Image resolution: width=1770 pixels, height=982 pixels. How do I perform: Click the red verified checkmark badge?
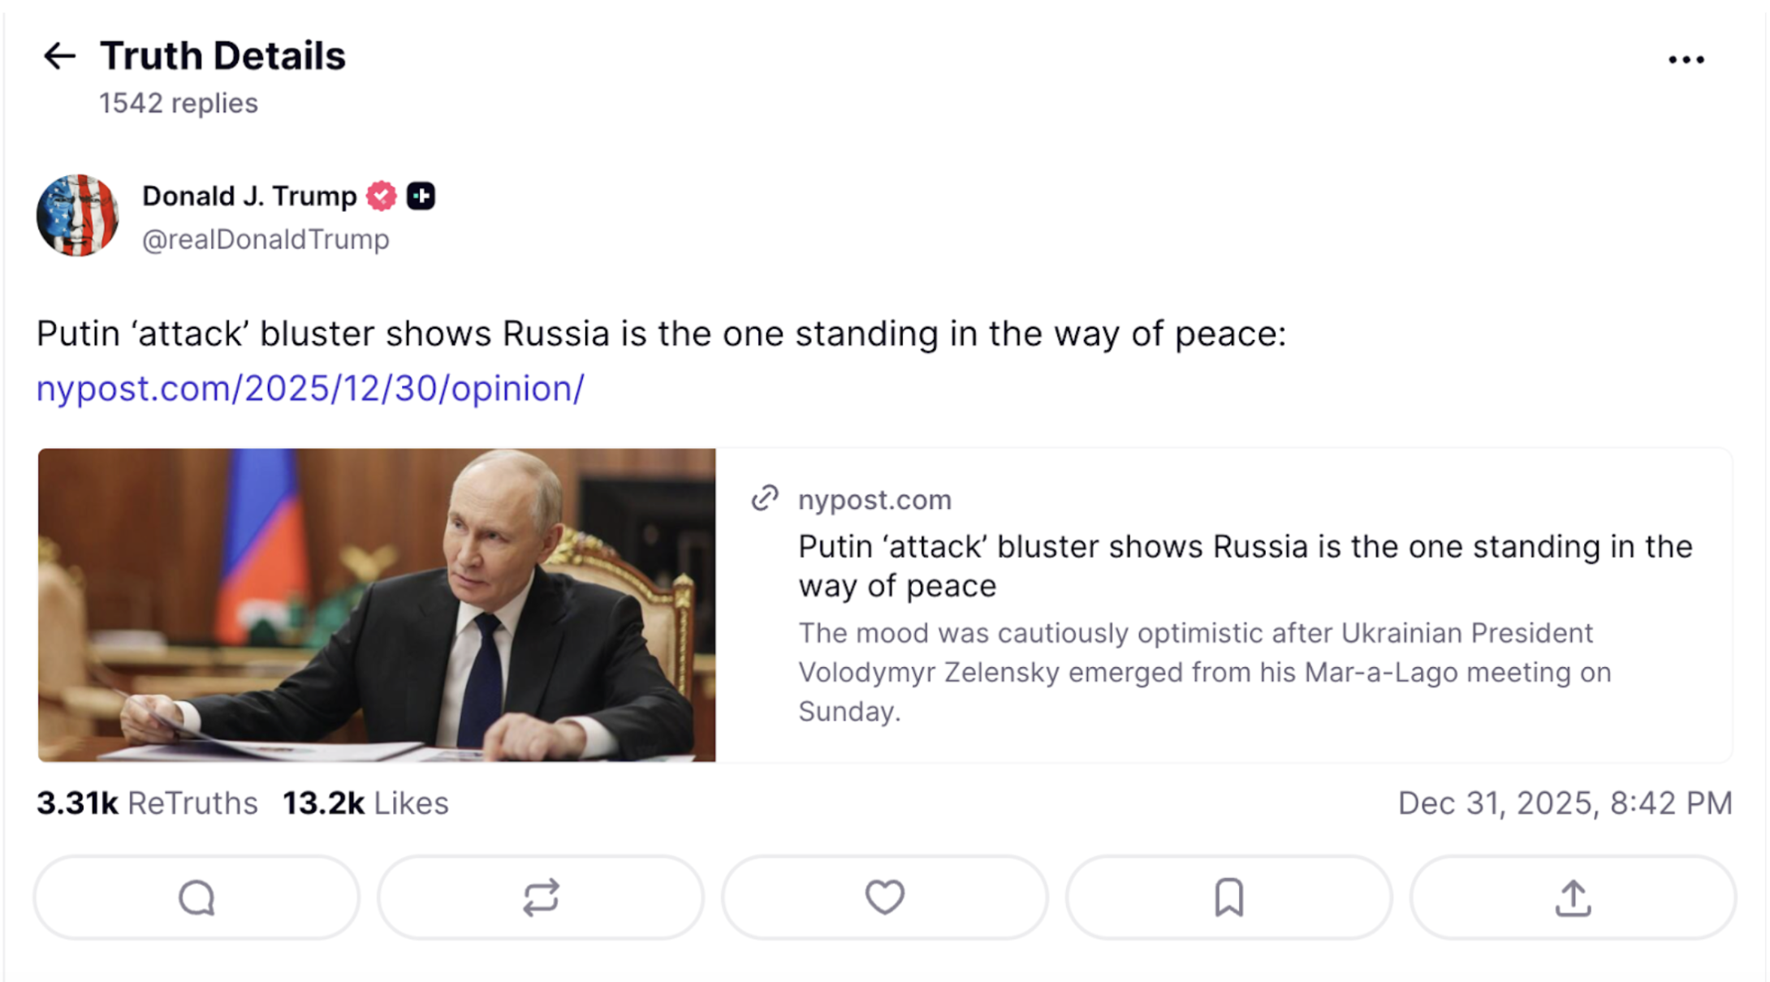381,196
